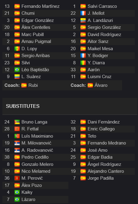Click the Mali flag next to Y. Diarra
This screenshot has height=204, width=138.
(83, 63)
